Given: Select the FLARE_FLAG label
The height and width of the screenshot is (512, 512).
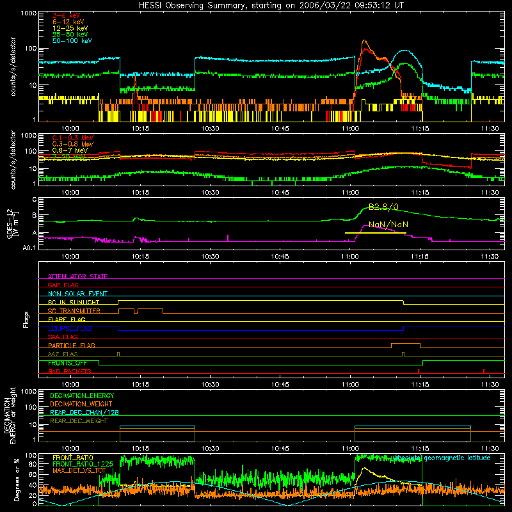Looking at the screenshot, I should click(x=67, y=319).
